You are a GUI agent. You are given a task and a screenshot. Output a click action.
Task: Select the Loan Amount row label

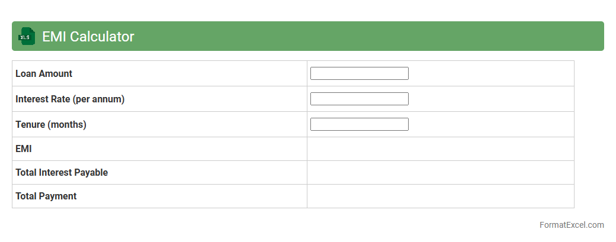point(44,74)
